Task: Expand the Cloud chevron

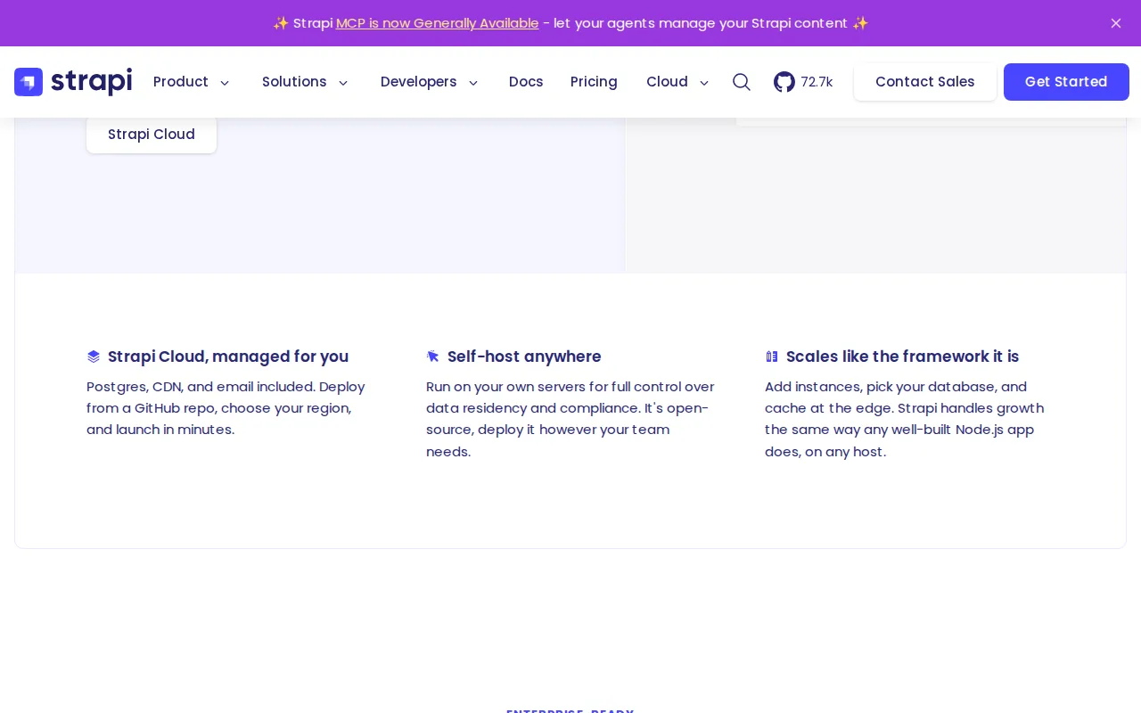Action: tap(704, 83)
